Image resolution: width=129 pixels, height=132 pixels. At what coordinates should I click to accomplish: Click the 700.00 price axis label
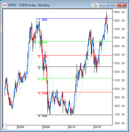tap(120, 114)
